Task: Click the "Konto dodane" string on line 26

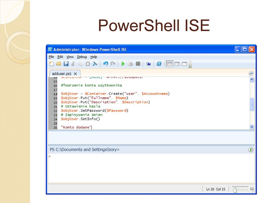Action: pyautogui.click(x=76, y=127)
